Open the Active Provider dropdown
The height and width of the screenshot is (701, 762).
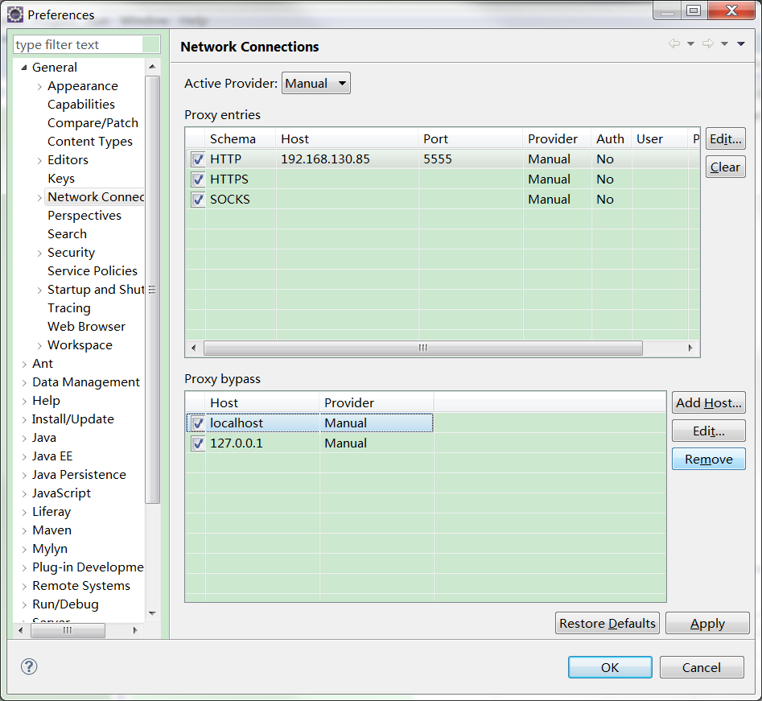point(315,83)
